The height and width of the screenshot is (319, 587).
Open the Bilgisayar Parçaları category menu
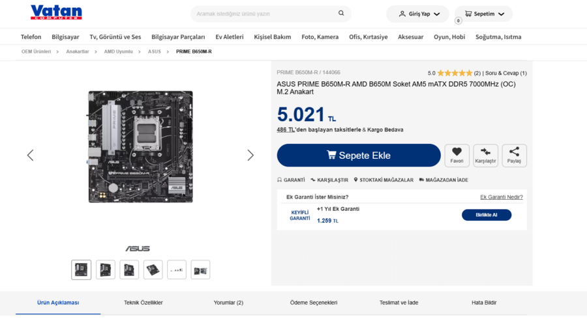click(178, 37)
